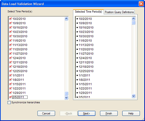Uncheck the 1/15/2011 time period checkbox

(10, 84)
